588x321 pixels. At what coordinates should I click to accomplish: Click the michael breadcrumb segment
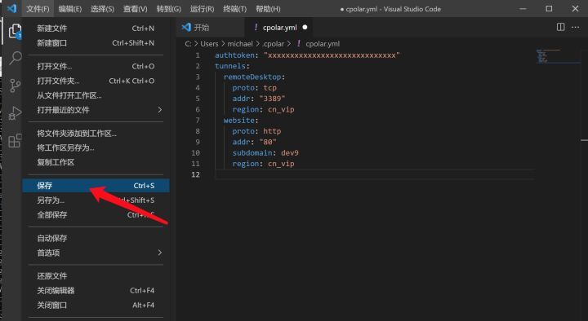tap(240, 44)
